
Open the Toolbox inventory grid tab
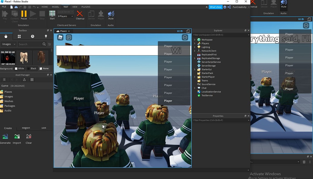point(19,36)
